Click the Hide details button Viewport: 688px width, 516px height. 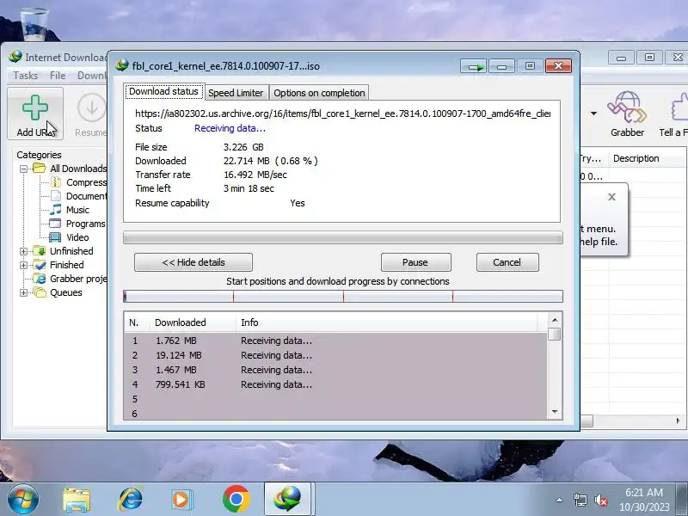pos(193,262)
